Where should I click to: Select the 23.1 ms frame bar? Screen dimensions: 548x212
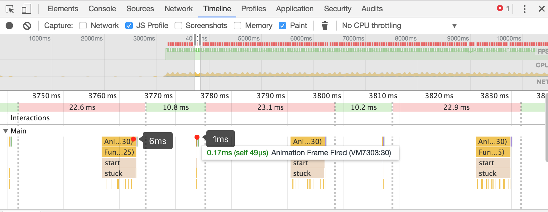coord(270,107)
